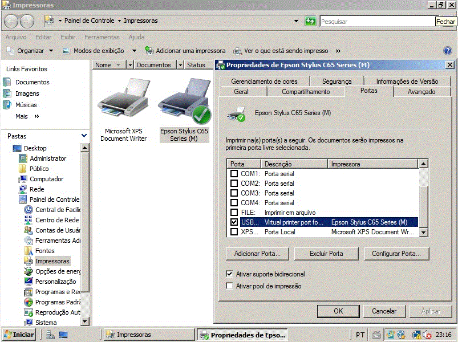458x342 pixels.
Task: Check the COM1 serial port checkbox
Action: coord(234,174)
